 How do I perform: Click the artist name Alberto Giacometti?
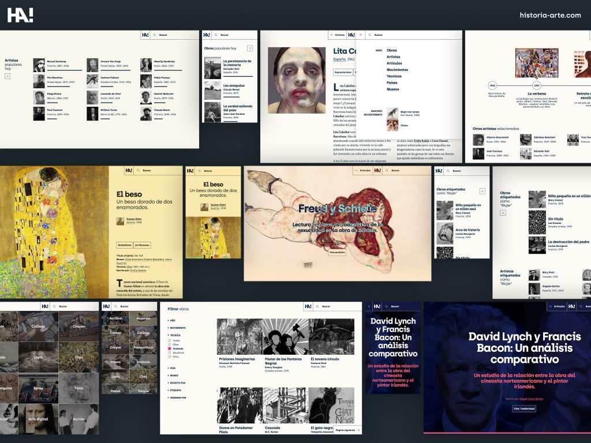[498, 137]
